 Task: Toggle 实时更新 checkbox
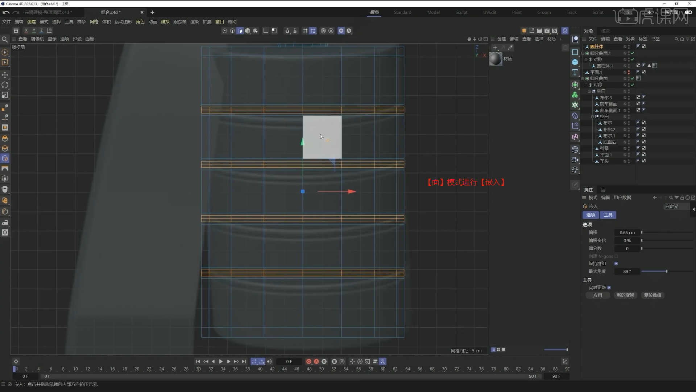609,287
